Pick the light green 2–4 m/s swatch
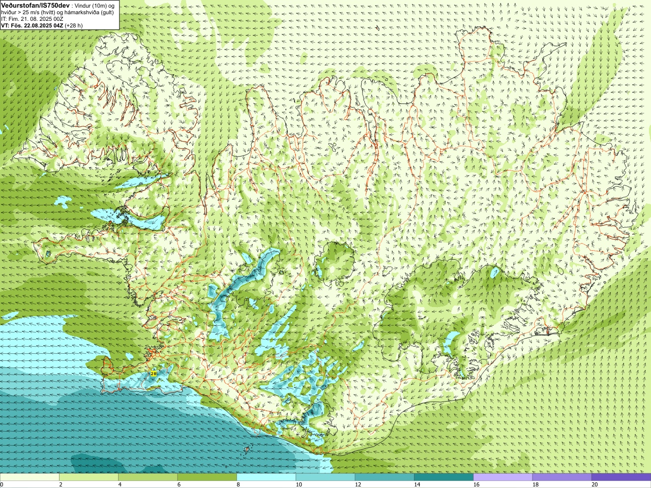 pyautogui.click(x=88, y=477)
